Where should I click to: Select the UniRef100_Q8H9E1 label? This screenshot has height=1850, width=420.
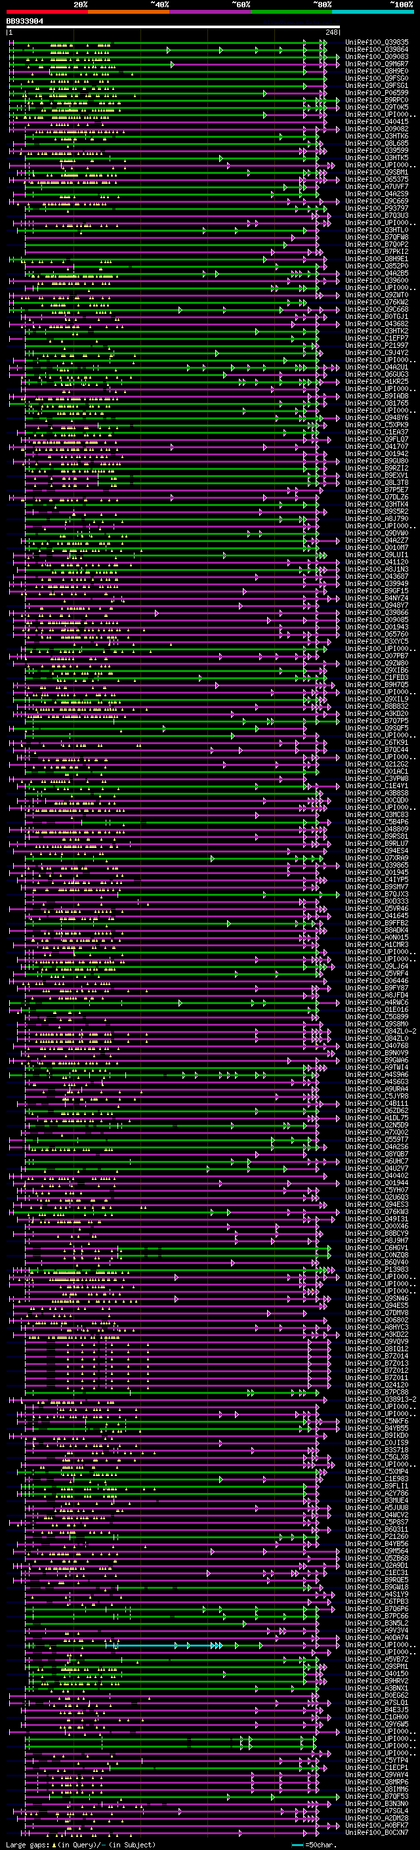coord(377,259)
